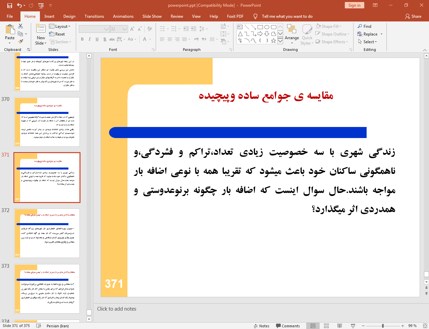Viewport: 429px width, 329px height.
Task: Click the Sign in button
Action: [354, 5]
